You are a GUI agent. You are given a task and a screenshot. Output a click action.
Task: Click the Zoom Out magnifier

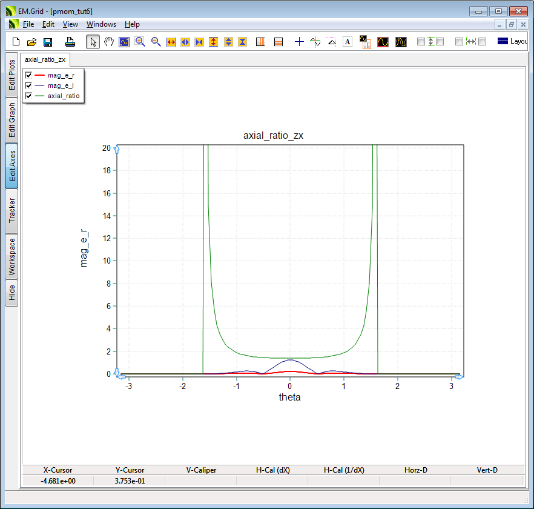[156, 42]
